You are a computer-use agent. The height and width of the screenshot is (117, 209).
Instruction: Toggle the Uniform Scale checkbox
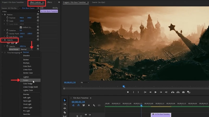(21, 27)
